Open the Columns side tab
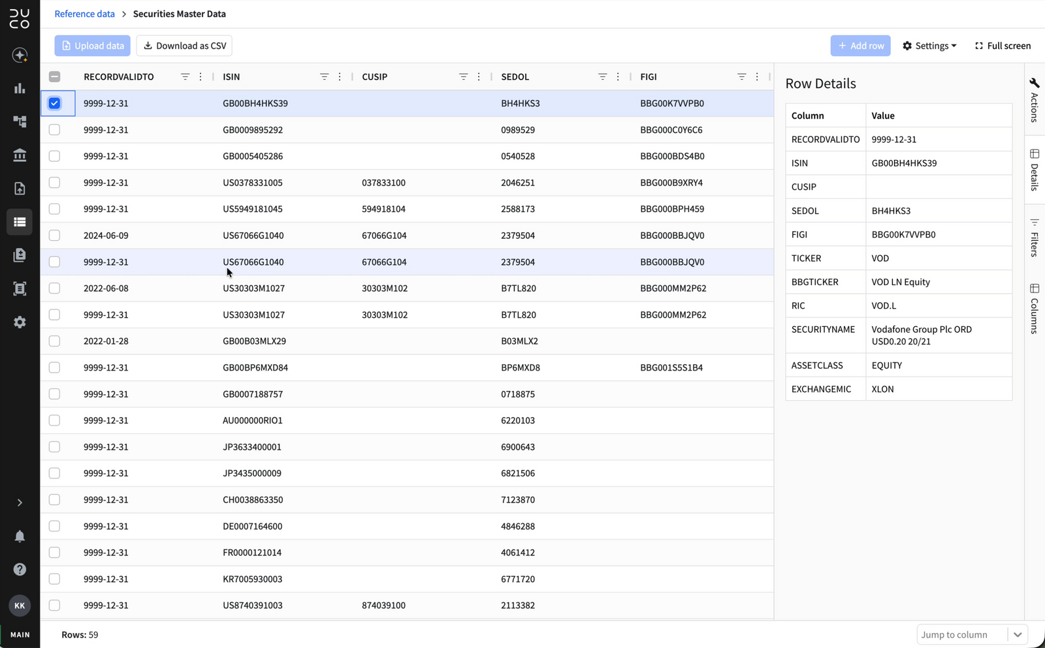Viewport: 1045px width, 648px height. [x=1035, y=309]
